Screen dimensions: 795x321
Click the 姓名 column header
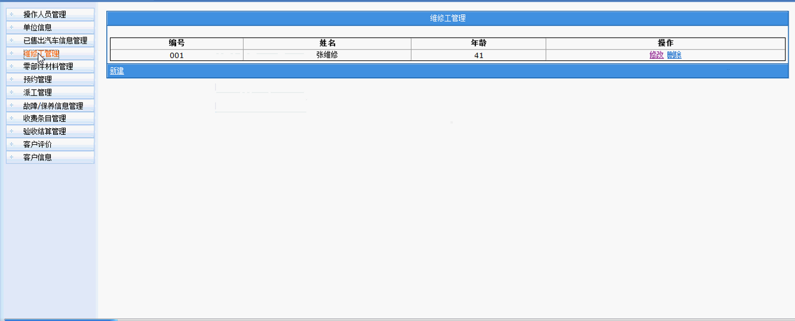point(327,43)
